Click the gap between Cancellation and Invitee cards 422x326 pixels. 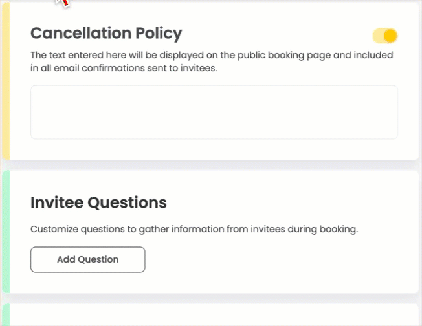pyautogui.click(x=214, y=165)
